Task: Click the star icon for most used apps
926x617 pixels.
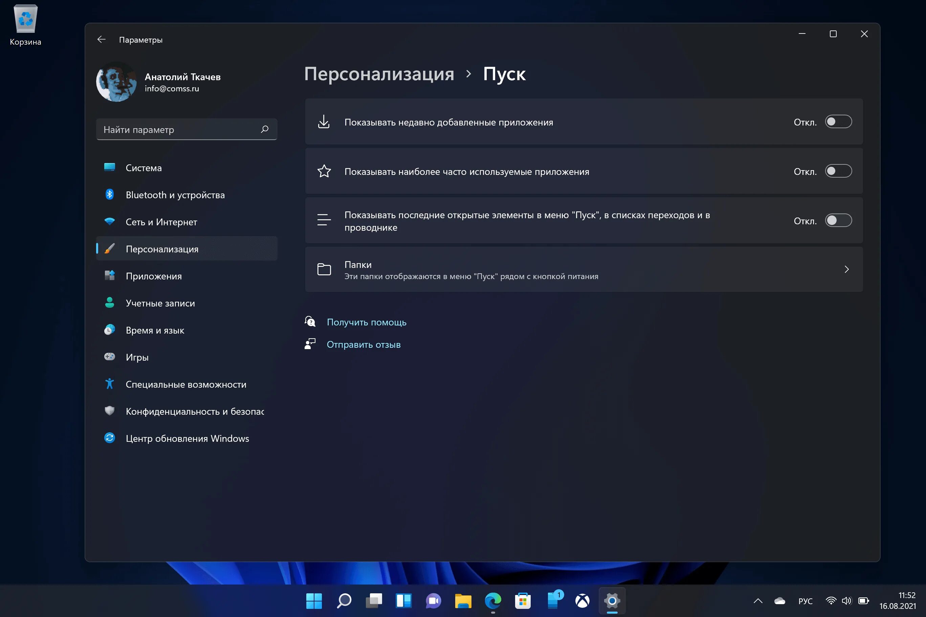Action: 324,171
